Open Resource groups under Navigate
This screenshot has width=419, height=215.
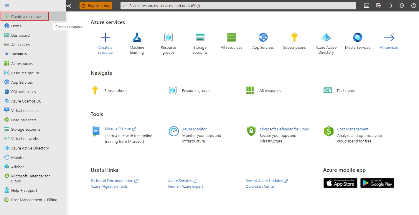click(x=189, y=90)
